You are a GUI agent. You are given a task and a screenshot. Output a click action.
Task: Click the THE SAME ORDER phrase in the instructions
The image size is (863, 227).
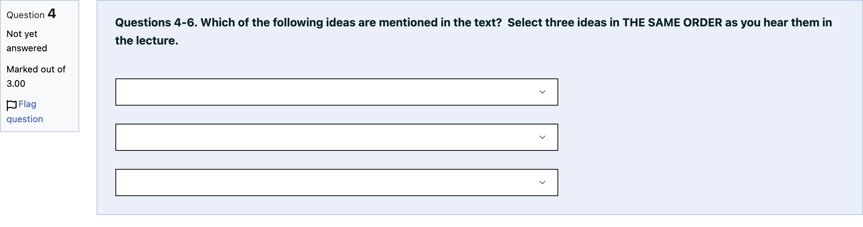click(672, 23)
